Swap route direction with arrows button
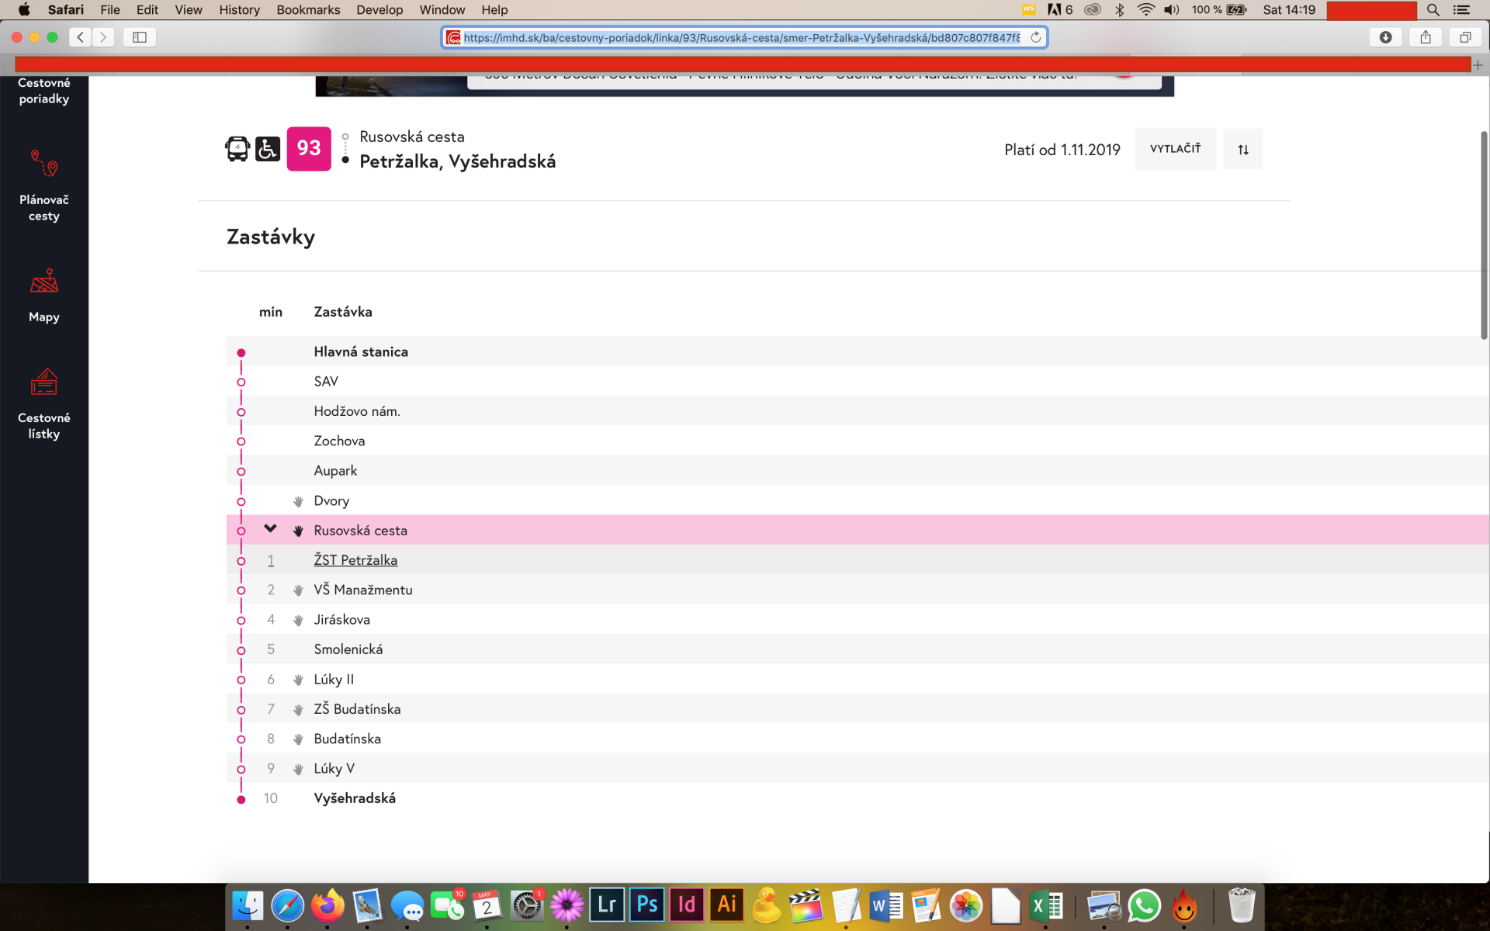 click(1242, 150)
